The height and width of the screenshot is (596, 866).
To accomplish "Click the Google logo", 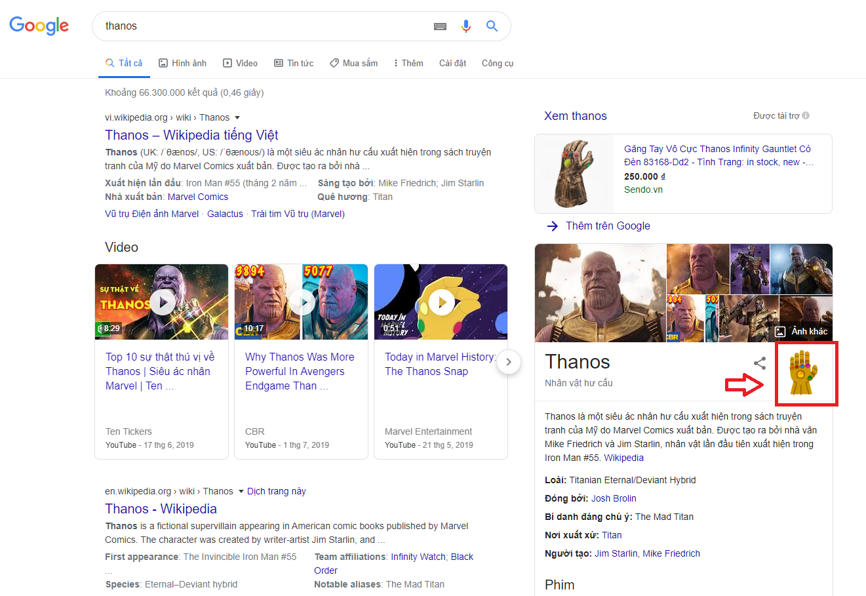I will pos(39,26).
